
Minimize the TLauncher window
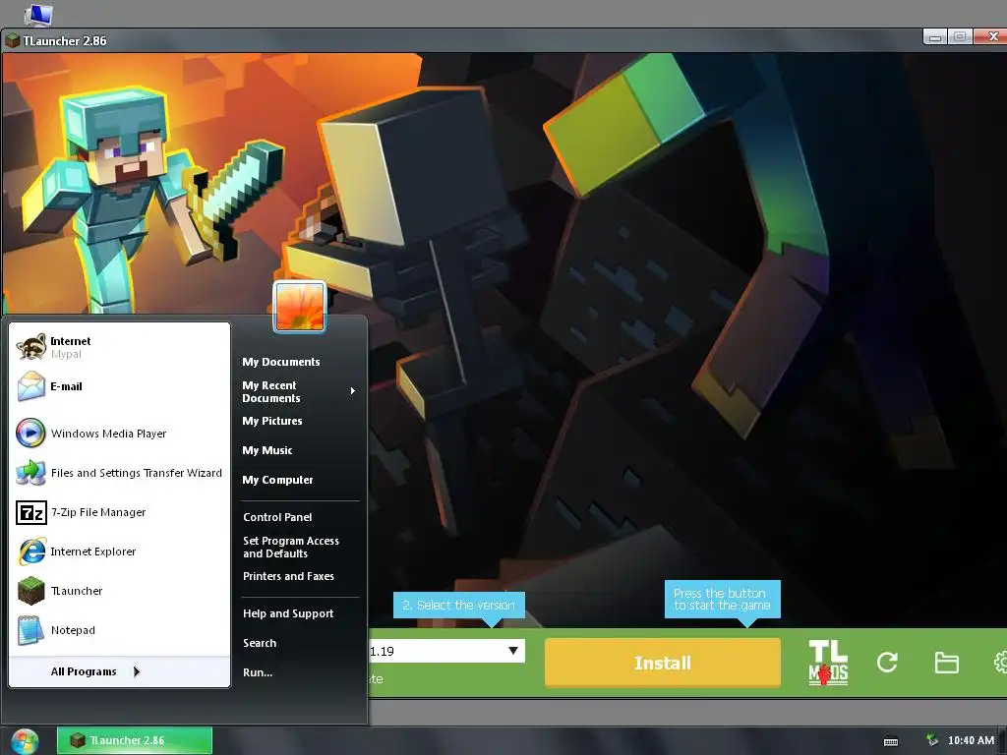coord(935,37)
